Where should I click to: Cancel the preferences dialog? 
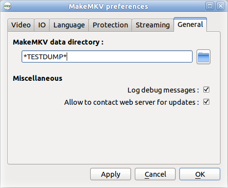(x=155, y=174)
